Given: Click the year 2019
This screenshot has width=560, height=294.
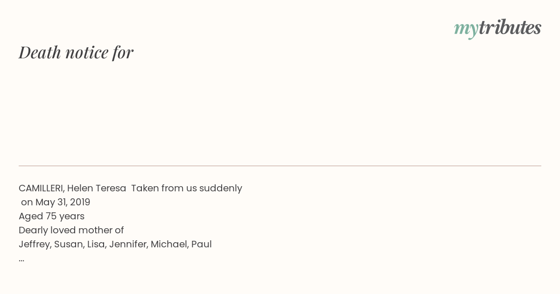Looking at the screenshot, I should (x=80, y=203).
